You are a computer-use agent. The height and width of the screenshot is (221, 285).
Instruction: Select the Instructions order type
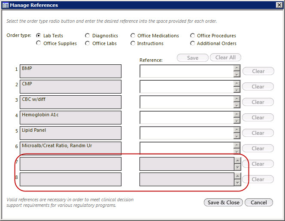click(x=133, y=43)
